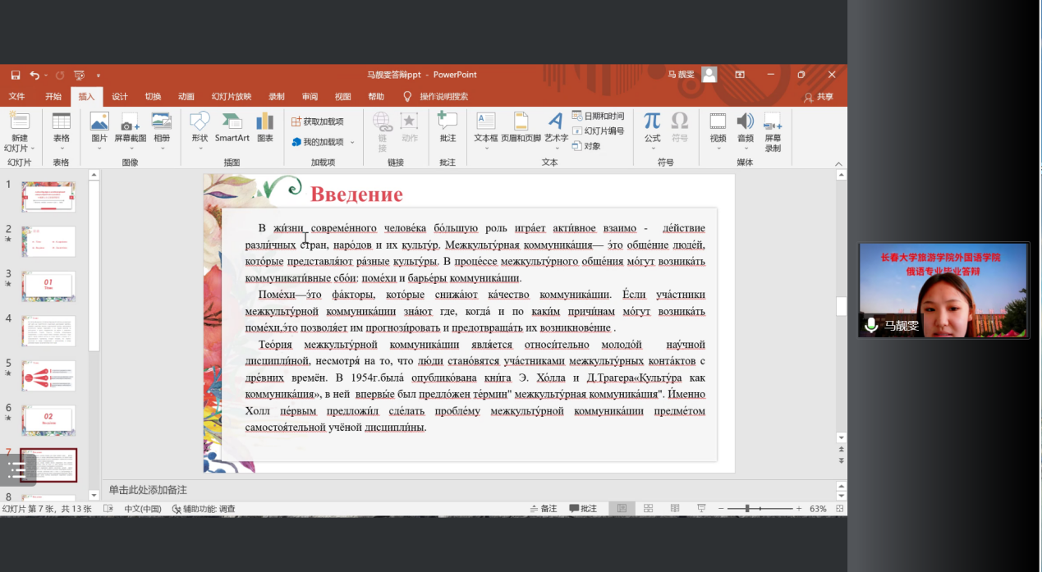
Task: Switch to the 设计 (Design) tab
Action: (x=120, y=96)
